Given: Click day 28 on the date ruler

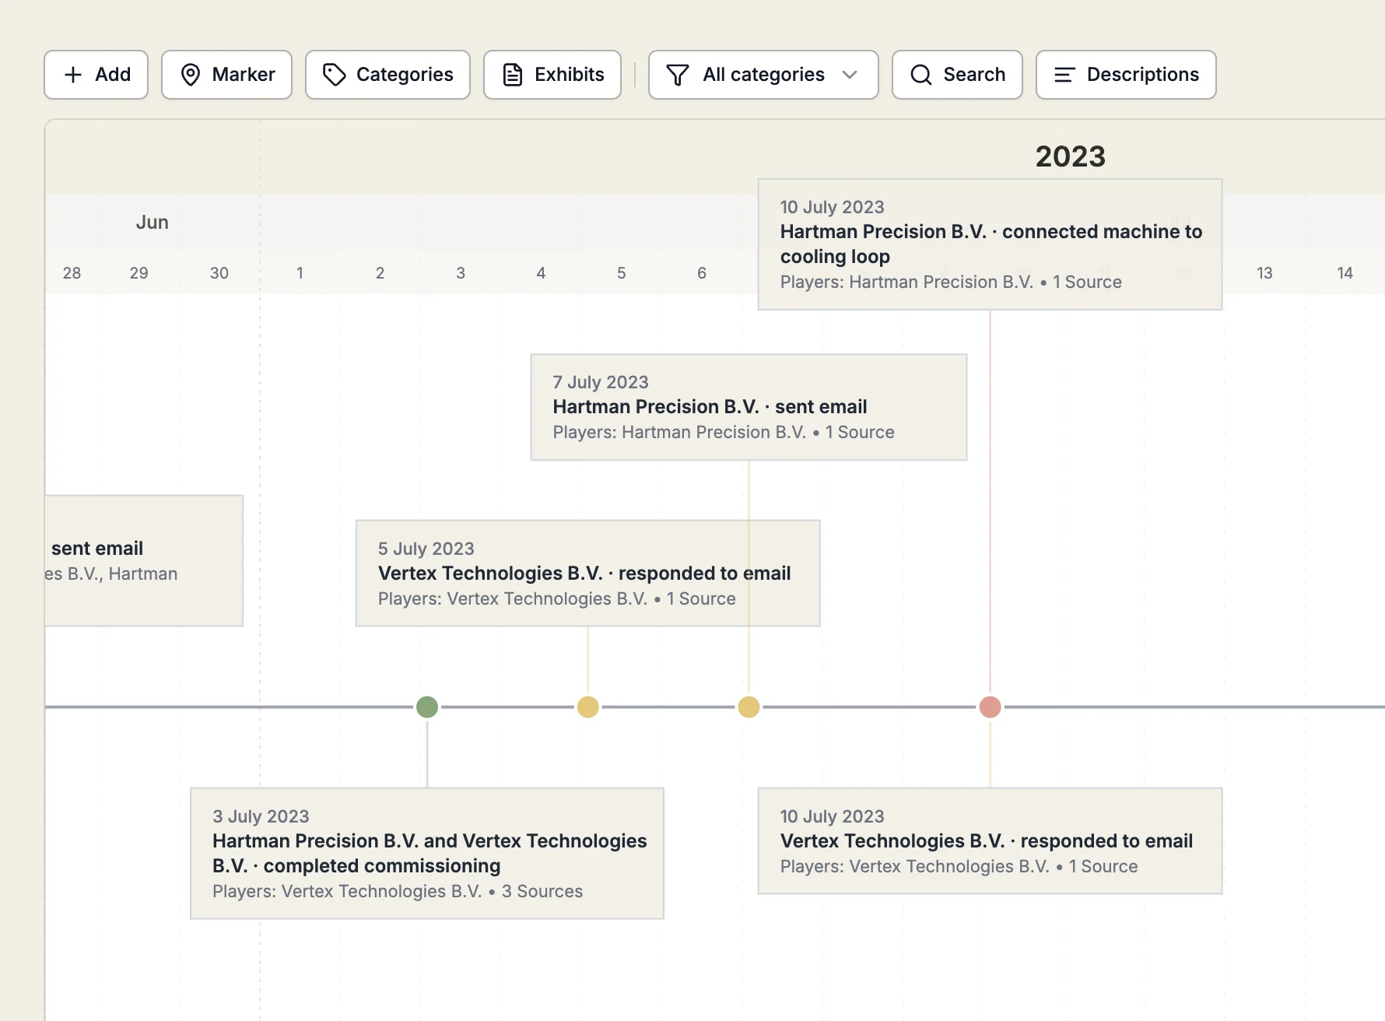Looking at the screenshot, I should pyautogui.click(x=72, y=273).
